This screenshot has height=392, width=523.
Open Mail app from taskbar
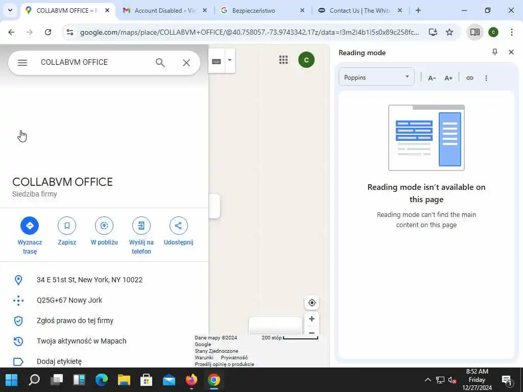169,380
